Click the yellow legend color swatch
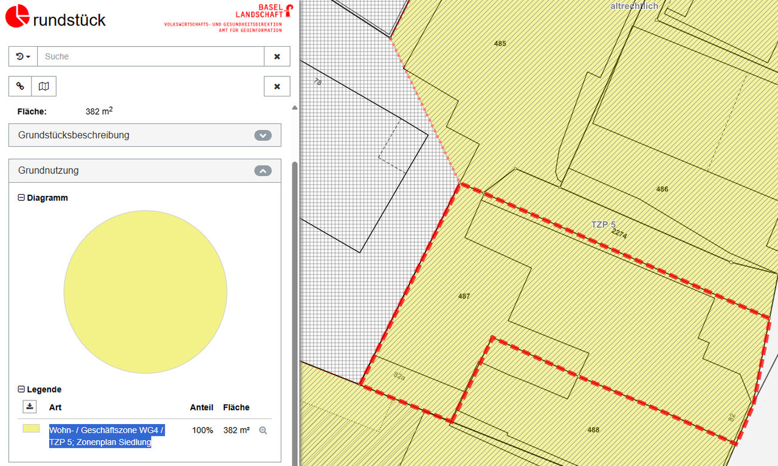Image resolution: width=778 pixels, height=466 pixels. click(31, 428)
